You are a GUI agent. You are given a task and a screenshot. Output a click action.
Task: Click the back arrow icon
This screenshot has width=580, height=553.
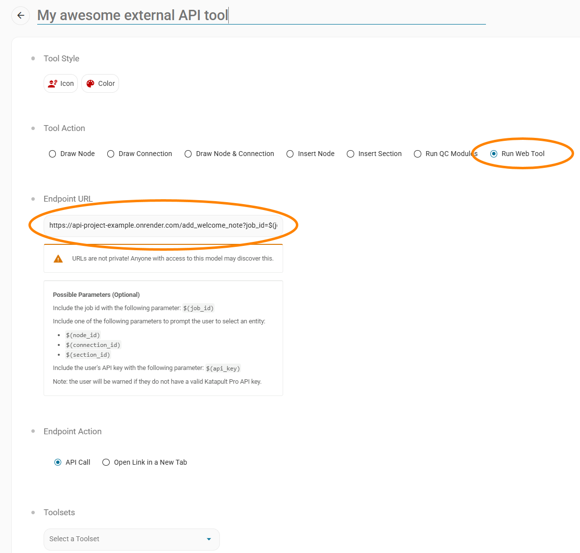point(21,16)
